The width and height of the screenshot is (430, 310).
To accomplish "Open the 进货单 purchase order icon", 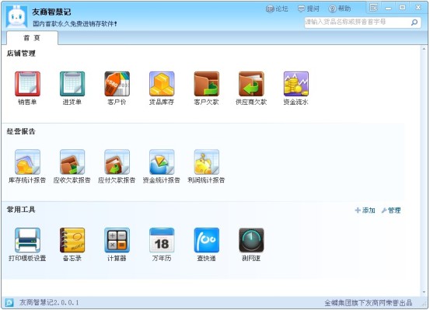I will coord(72,84).
